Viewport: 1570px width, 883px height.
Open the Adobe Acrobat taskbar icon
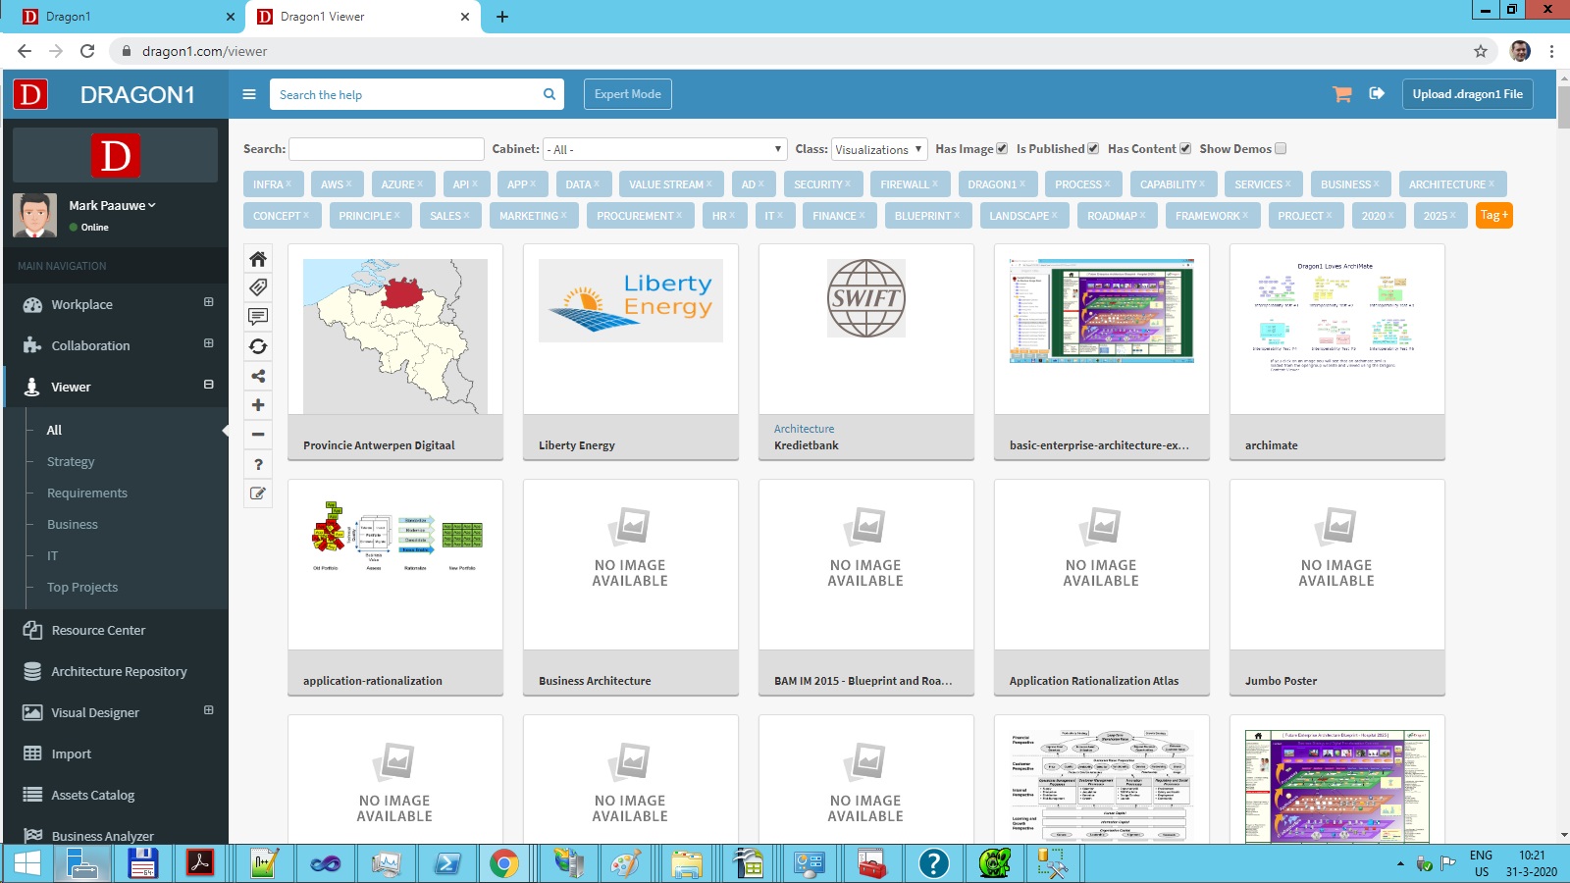pos(200,863)
